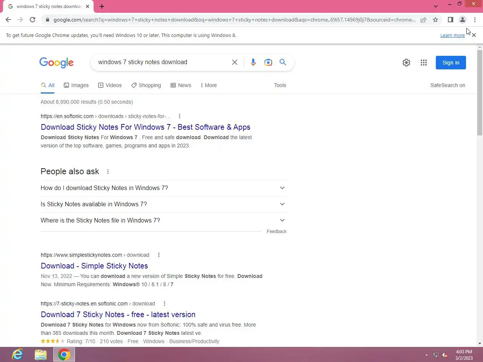Open Download - Simple Sticky Notes link
The width and height of the screenshot is (483, 362).
(x=94, y=266)
